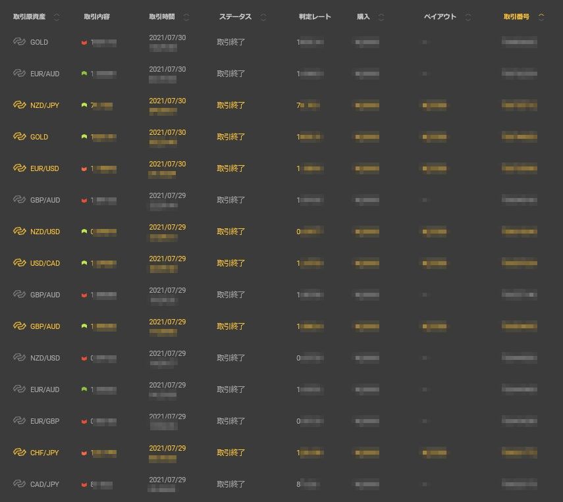Click the link icon beside EUR/USD
This screenshot has width=563, height=502.
pos(19,168)
